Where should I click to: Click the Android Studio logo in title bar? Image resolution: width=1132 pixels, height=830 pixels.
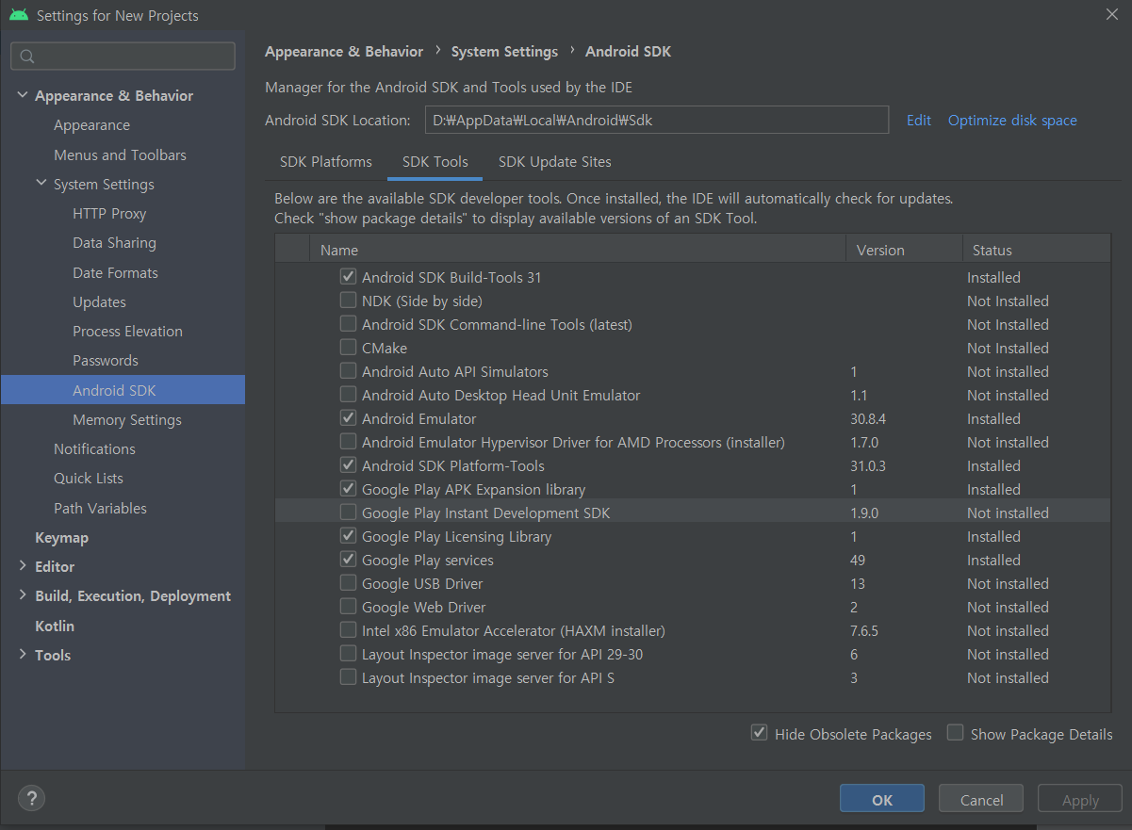[18, 15]
